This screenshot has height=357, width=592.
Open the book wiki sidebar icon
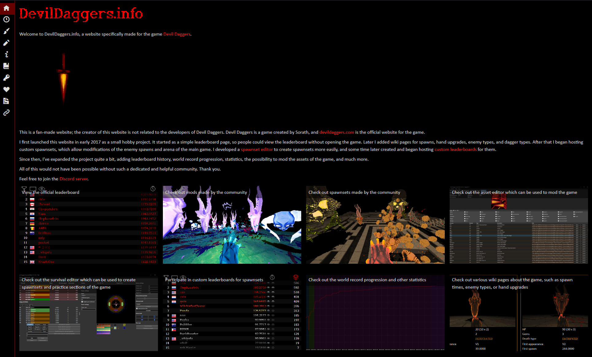coord(6,66)
